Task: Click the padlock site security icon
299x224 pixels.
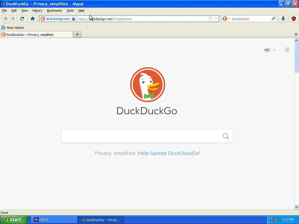Action: 73,19
